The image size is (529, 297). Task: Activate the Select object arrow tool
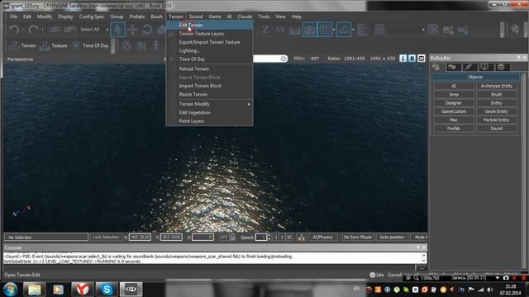click(x=117, y=30)
